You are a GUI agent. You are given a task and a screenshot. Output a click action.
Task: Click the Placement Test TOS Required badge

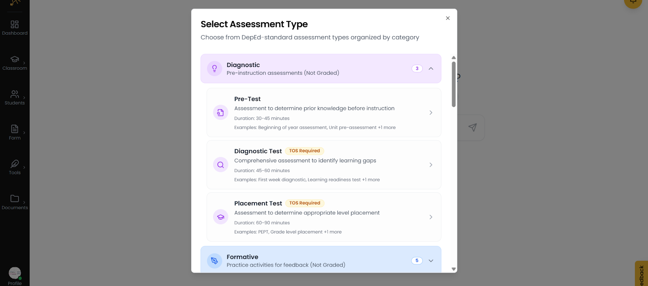coord(305,203)
